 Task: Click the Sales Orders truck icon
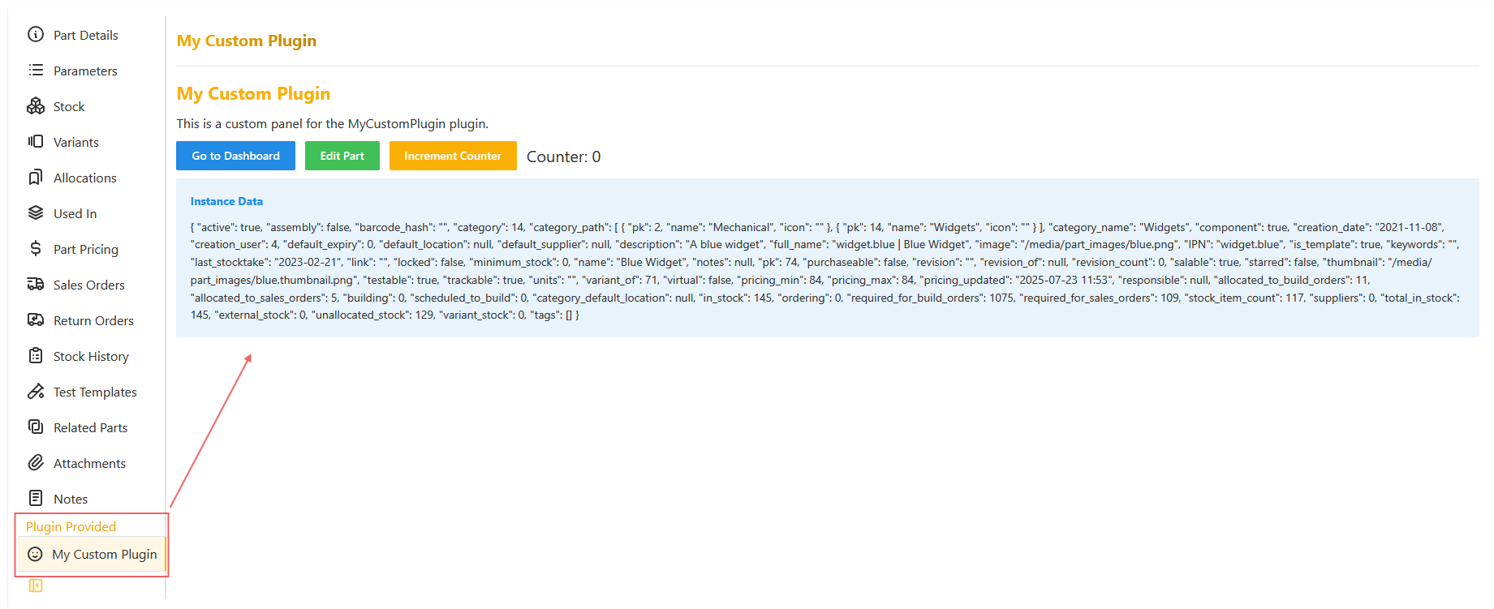36,285
